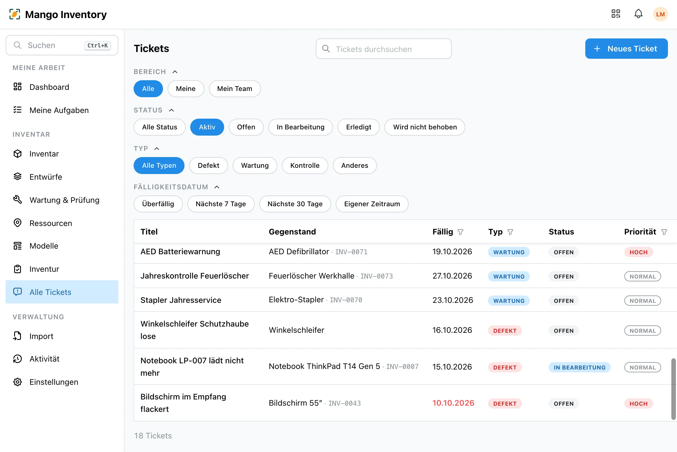This screenshot has width=677, height=452.
Task: Toggle the Defekt type filter
Action: click(209, 166)
